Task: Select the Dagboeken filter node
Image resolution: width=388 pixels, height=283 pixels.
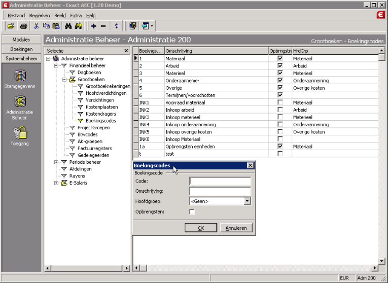Action: pyautogui.click(x=89, y=73)
